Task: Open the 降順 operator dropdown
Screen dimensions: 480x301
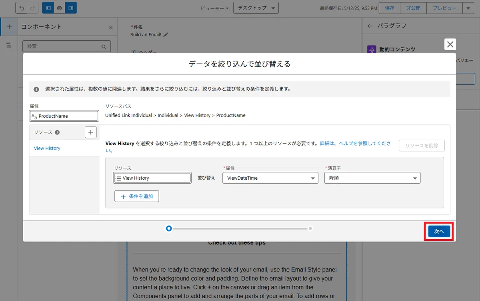Action: click(x=372, y=178)
